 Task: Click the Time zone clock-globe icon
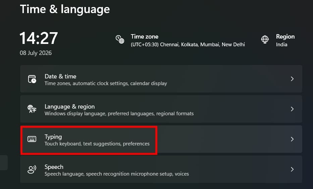(x=120, y=39)
